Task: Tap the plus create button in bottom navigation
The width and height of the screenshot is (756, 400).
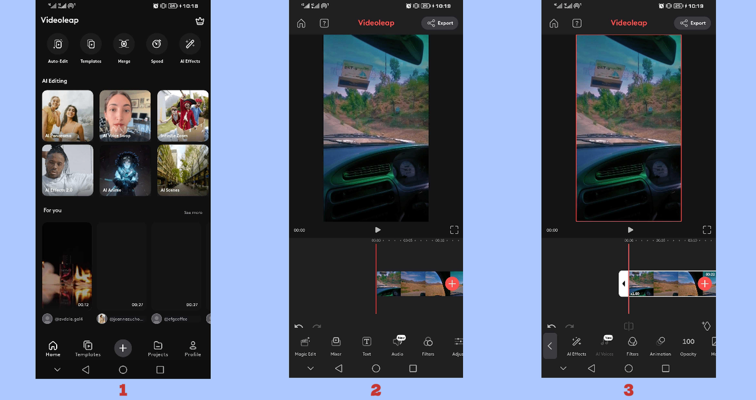Action: click(x=123, y=348)
